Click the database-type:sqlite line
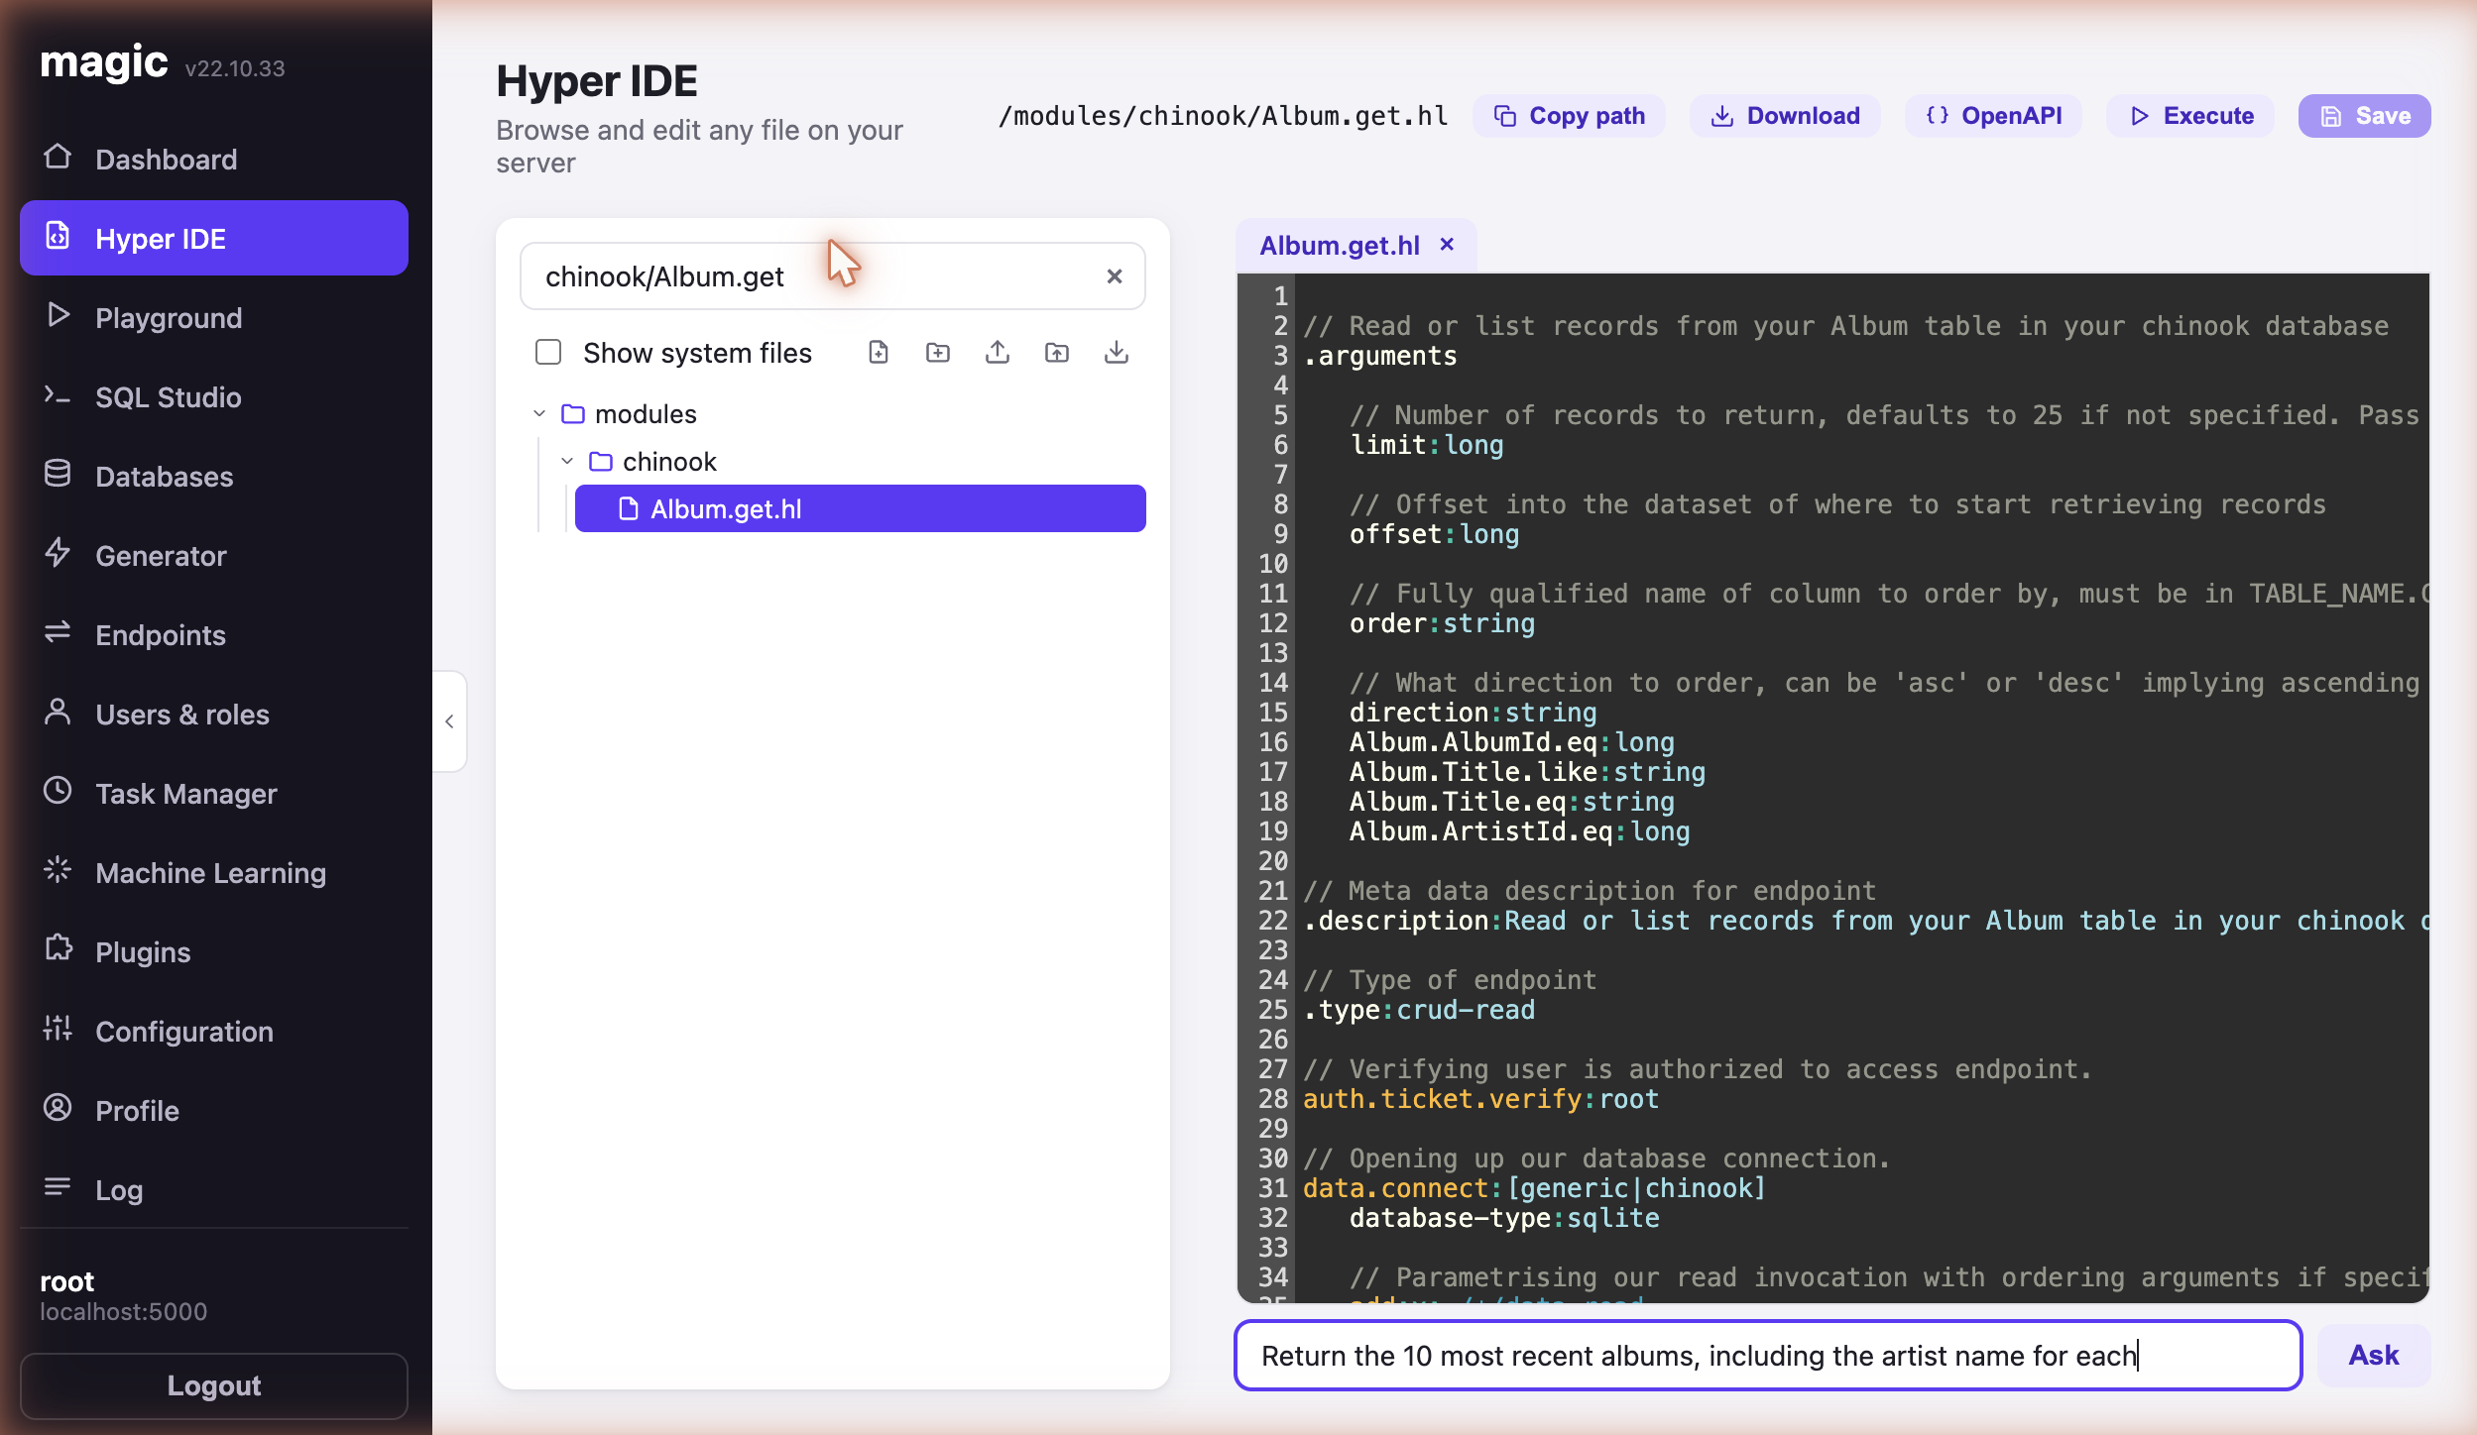This screenshot has width=2477, height=1435. coord(1504,1218)
